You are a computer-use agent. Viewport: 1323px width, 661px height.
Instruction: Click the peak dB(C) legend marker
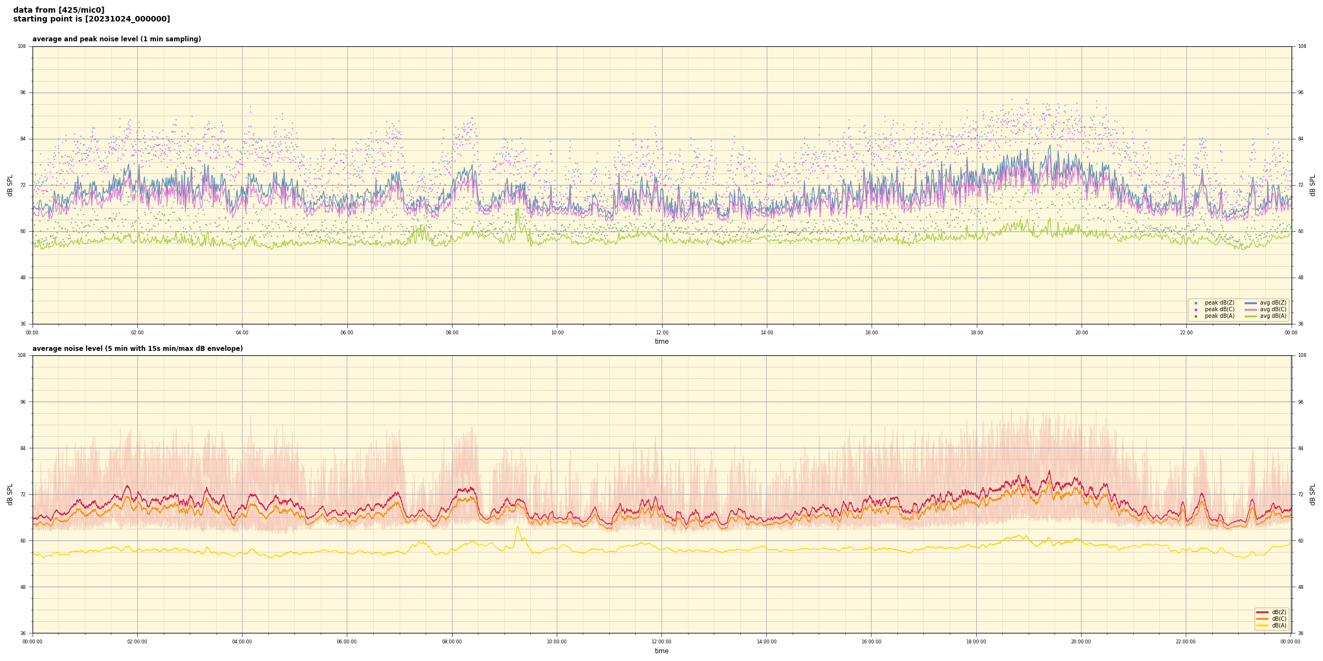(1196, 310)
